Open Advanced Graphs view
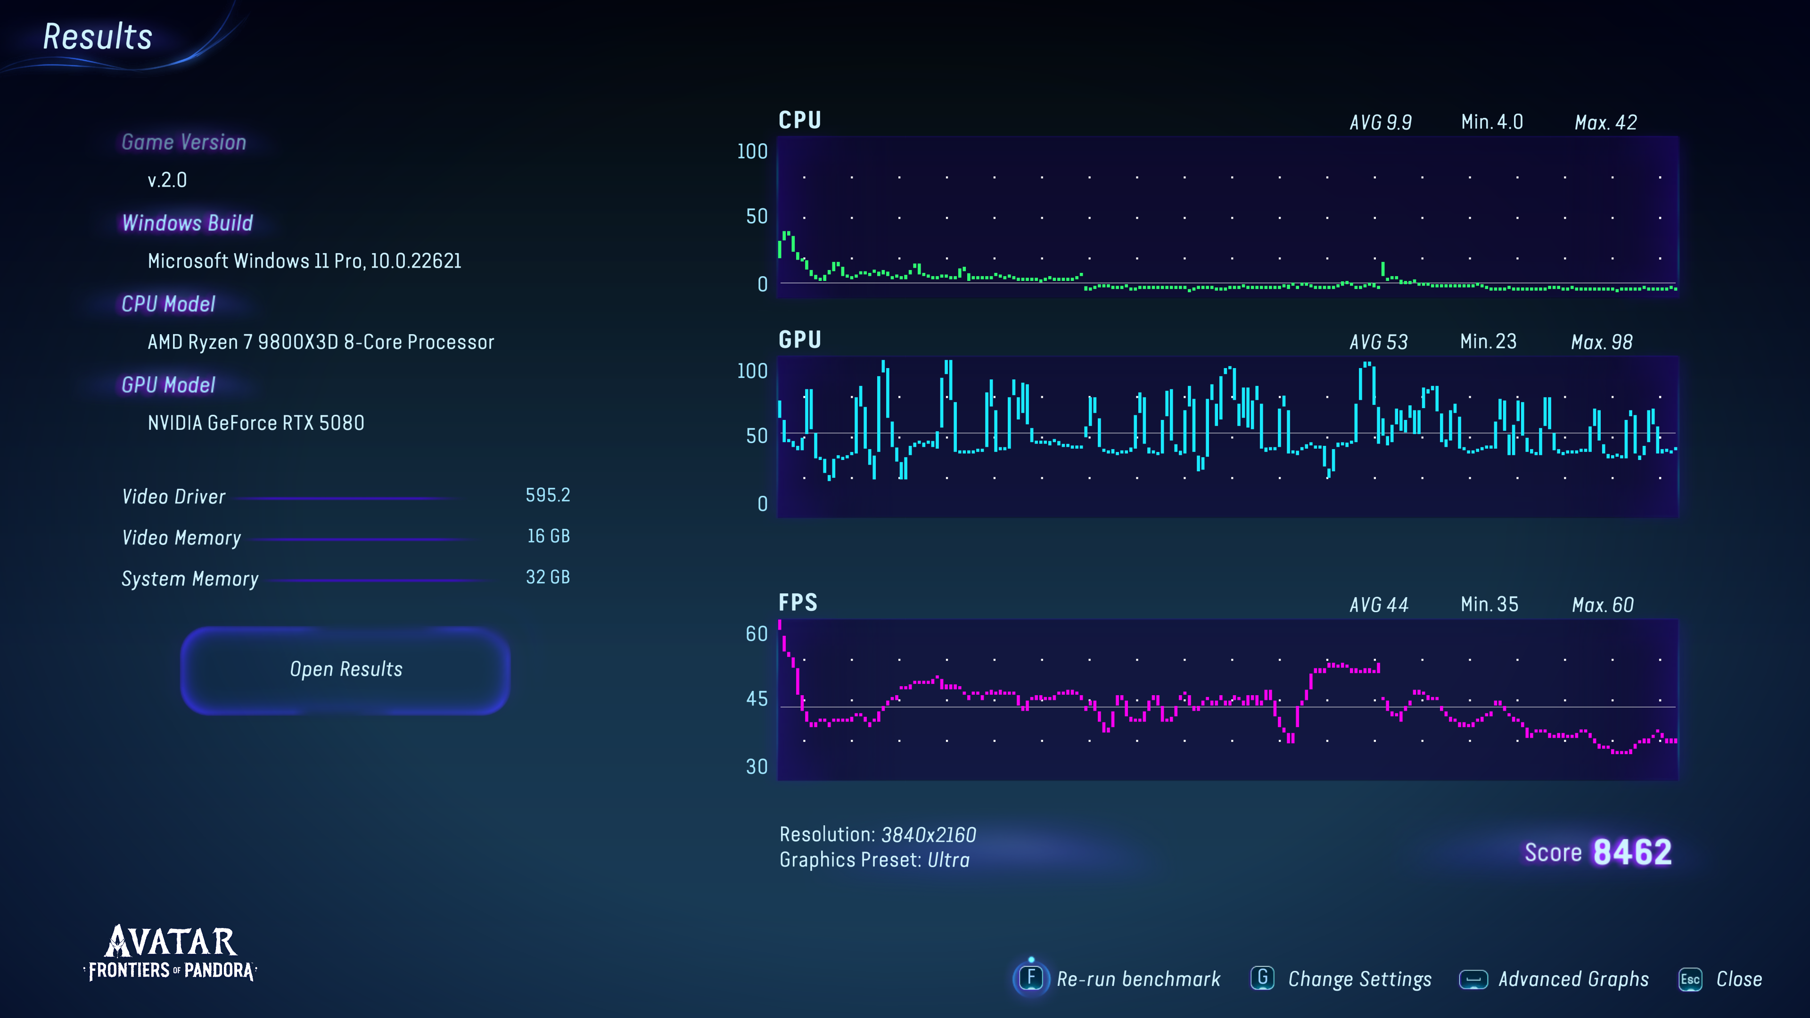This screenshot has width=1810, height=1018. click(x=1572, y=979)
